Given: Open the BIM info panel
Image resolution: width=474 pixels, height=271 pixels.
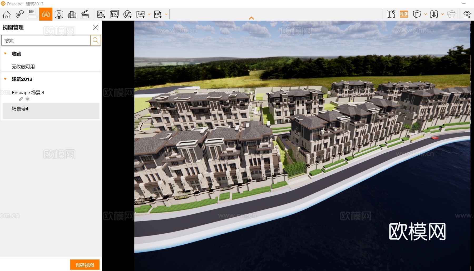Looking at the screenshot, I should (x=33, y=14).
